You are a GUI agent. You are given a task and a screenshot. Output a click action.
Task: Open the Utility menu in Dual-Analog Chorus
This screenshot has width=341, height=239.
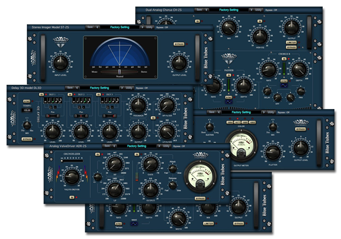258,10
